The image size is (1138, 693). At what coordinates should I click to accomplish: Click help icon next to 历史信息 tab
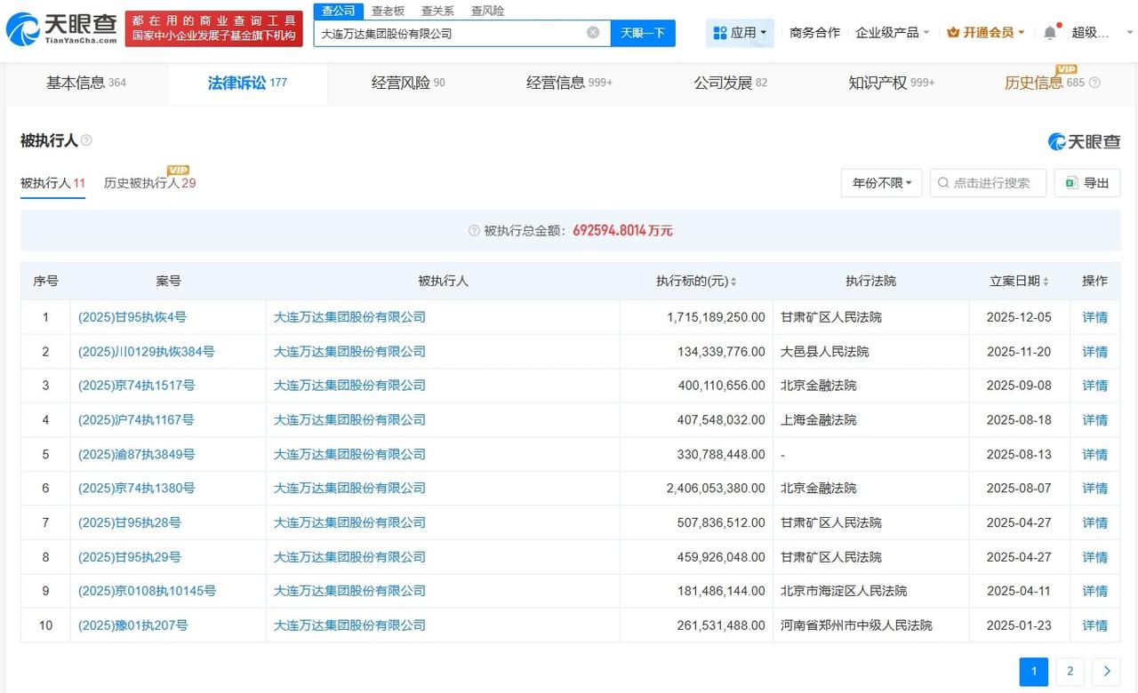[1094, 83]
